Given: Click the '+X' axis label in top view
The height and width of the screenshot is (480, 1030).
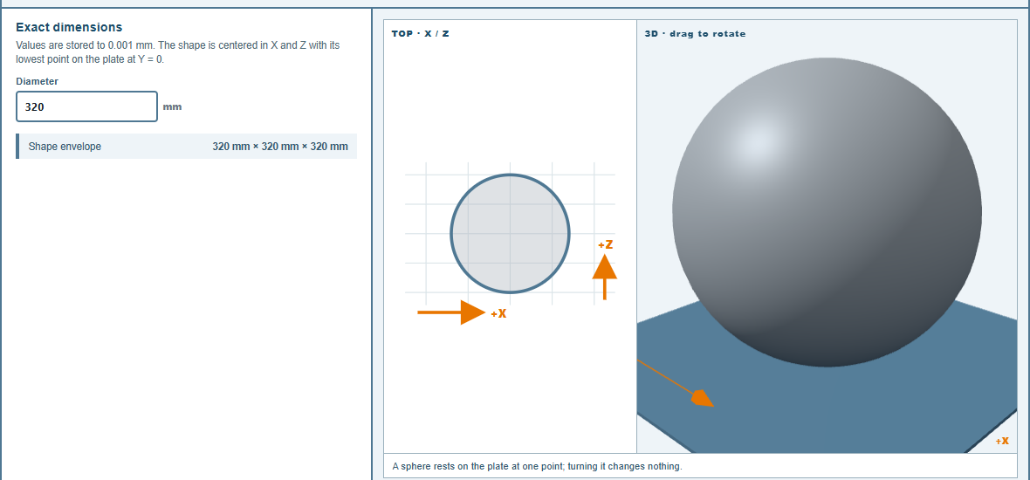Looking at the screenshot, I should coord(498,314).
